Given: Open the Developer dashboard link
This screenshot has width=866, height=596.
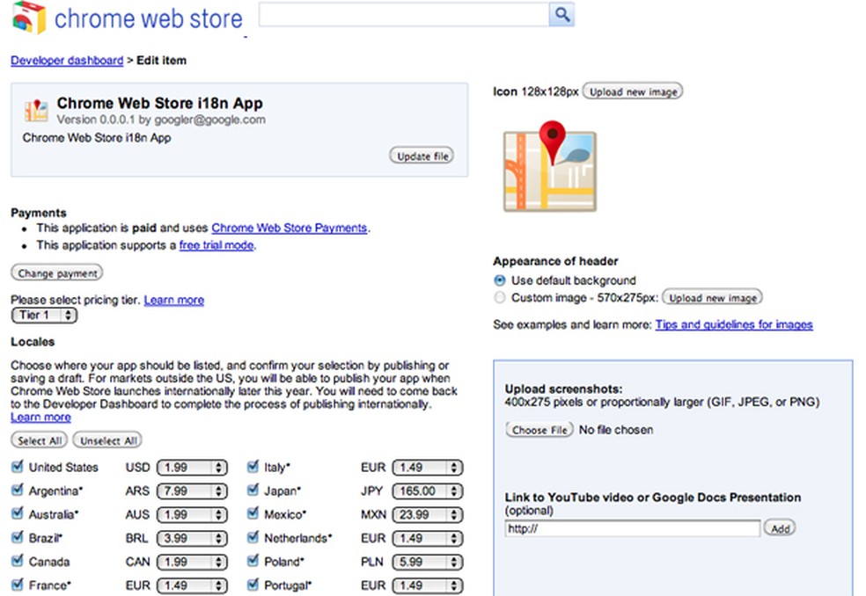Looking at the screenshot, I should point(66,60).
